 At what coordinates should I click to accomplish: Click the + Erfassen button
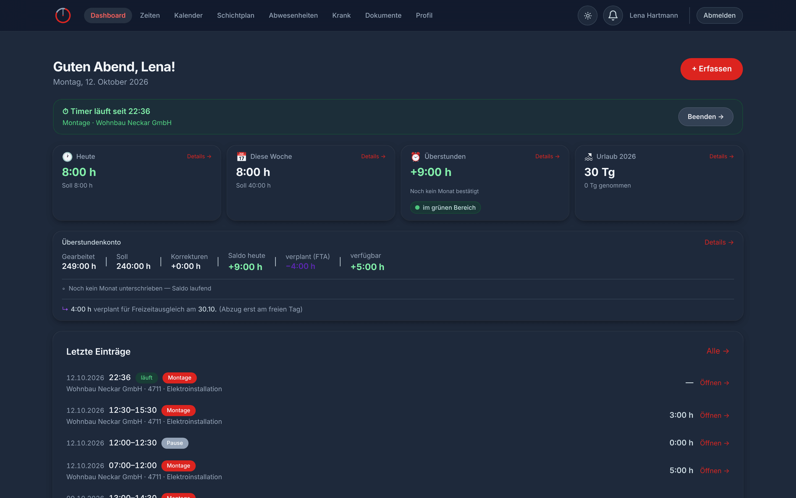(x=711, y=69)
